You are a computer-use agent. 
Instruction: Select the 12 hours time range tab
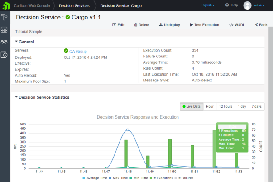click(226, 106)
